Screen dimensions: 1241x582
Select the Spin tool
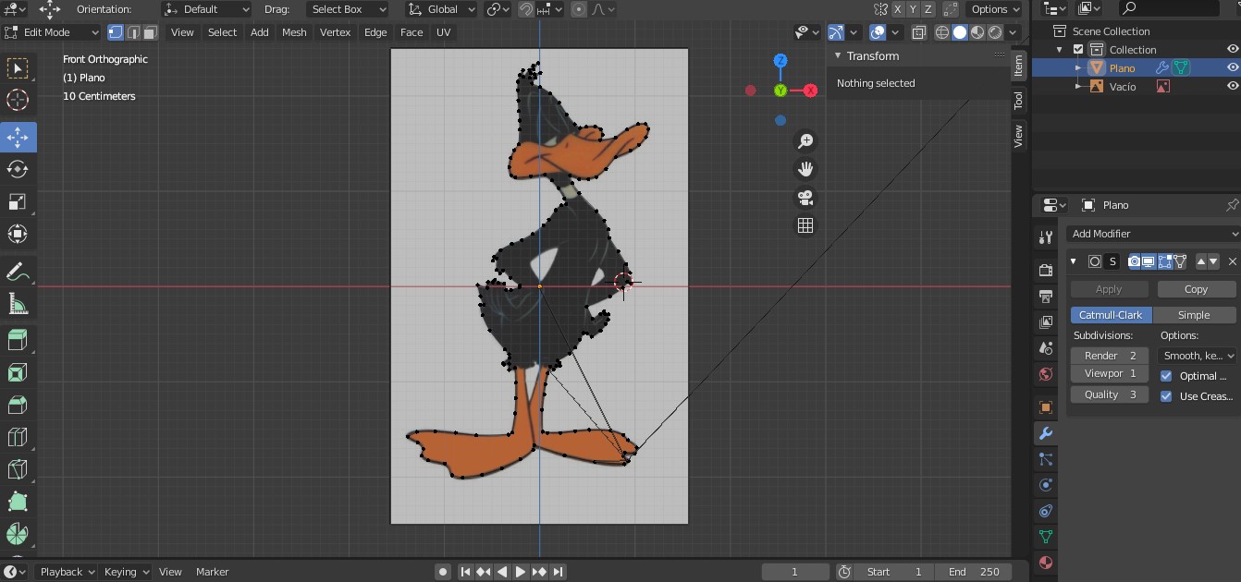tap(18, 534)
